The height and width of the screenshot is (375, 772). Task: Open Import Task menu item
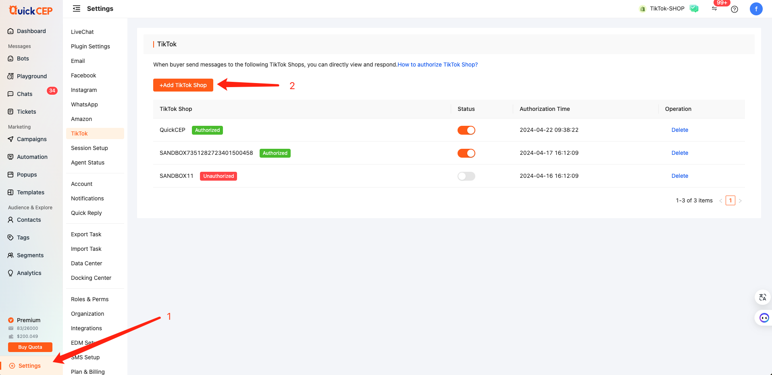86,249
